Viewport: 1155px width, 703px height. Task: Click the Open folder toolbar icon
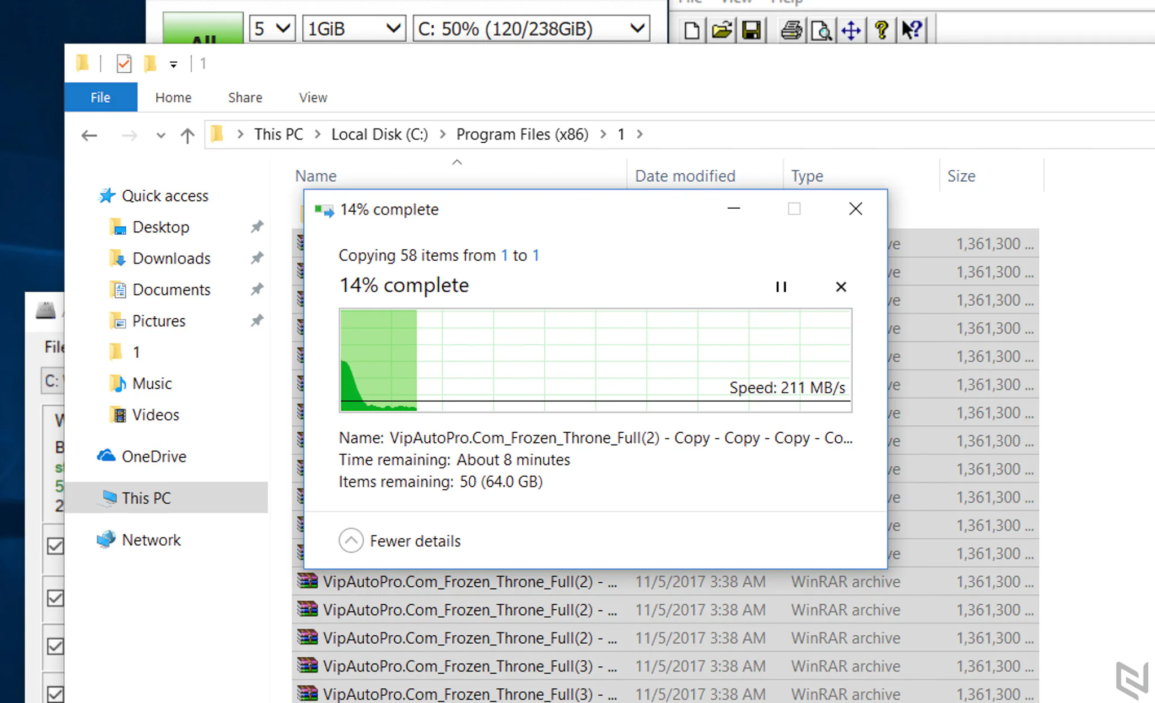point(722,29)
